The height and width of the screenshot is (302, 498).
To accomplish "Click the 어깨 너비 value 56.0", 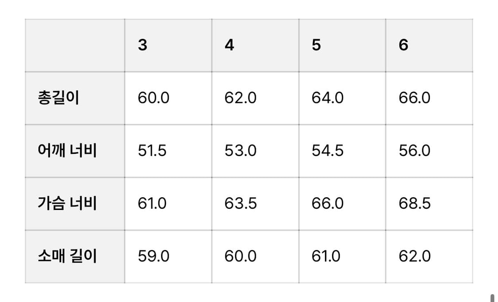I will point(414,151).
